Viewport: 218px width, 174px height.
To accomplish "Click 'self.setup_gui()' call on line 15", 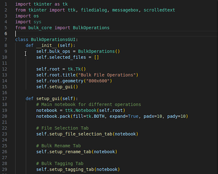I will 57,87.
